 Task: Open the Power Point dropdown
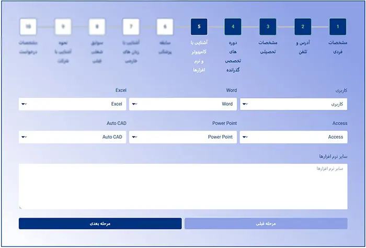tap(183, 137)
